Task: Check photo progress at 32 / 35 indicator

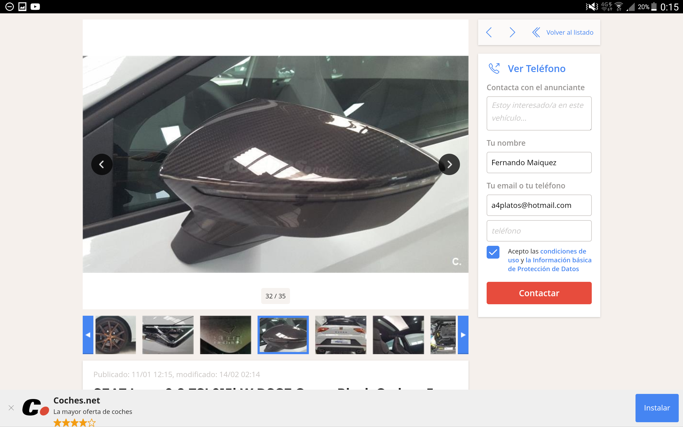Action: [x=275, y=296]
